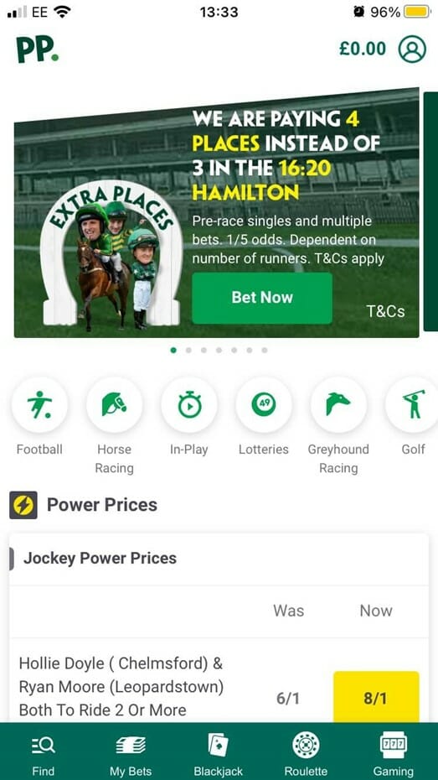This screenshot has height=780, width=438.
Task: Select the second carousel page dot
Action: [x=188, y=351]
